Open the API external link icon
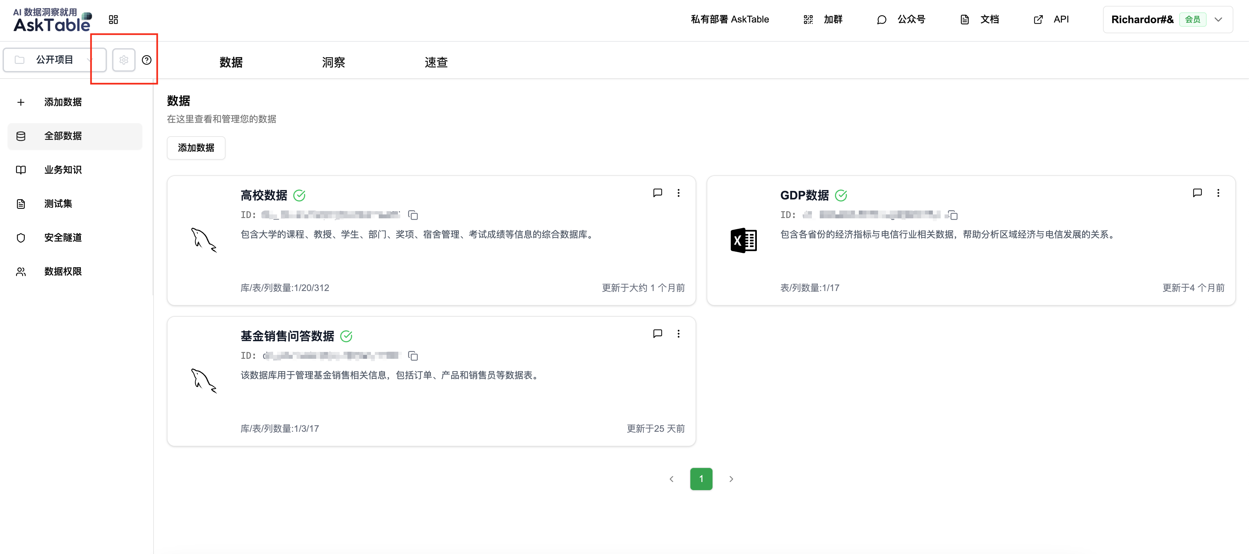This screenshot has width=1249, height=554. (x=1038, y=19)
